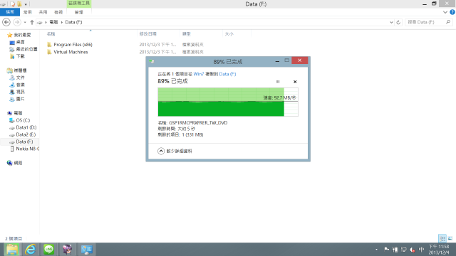Screen dimensions: 456x256
Task: Sort by the Size column header
Action: [229, 34]
